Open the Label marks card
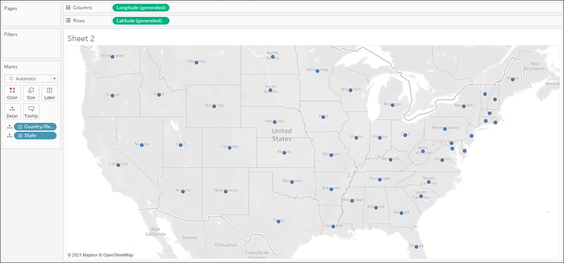Image resolution: width=564 pixels, height=263 pixels. pos(50,93)
